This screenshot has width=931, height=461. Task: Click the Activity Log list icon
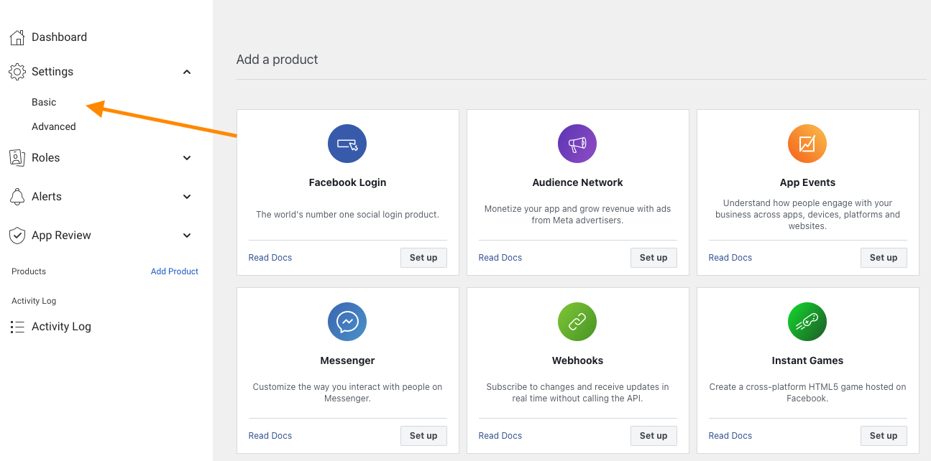(17, 327)
